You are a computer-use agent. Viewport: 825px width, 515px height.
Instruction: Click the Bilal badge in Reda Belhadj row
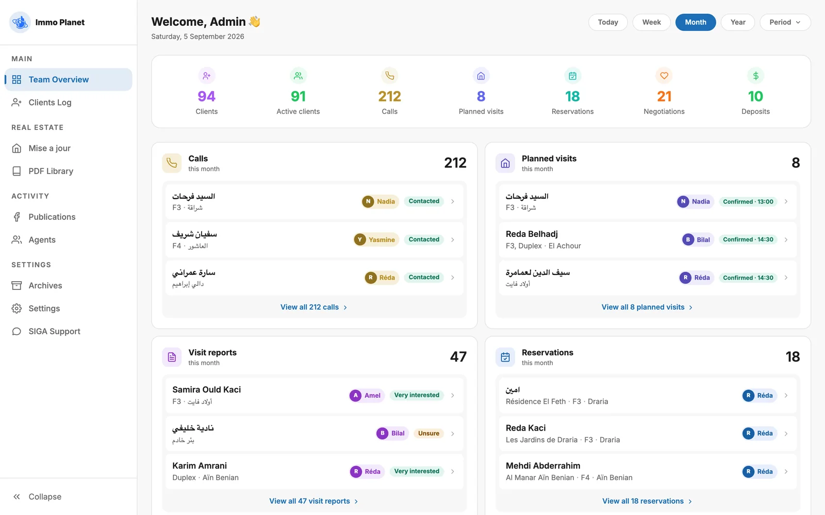(x=698, y=239)
